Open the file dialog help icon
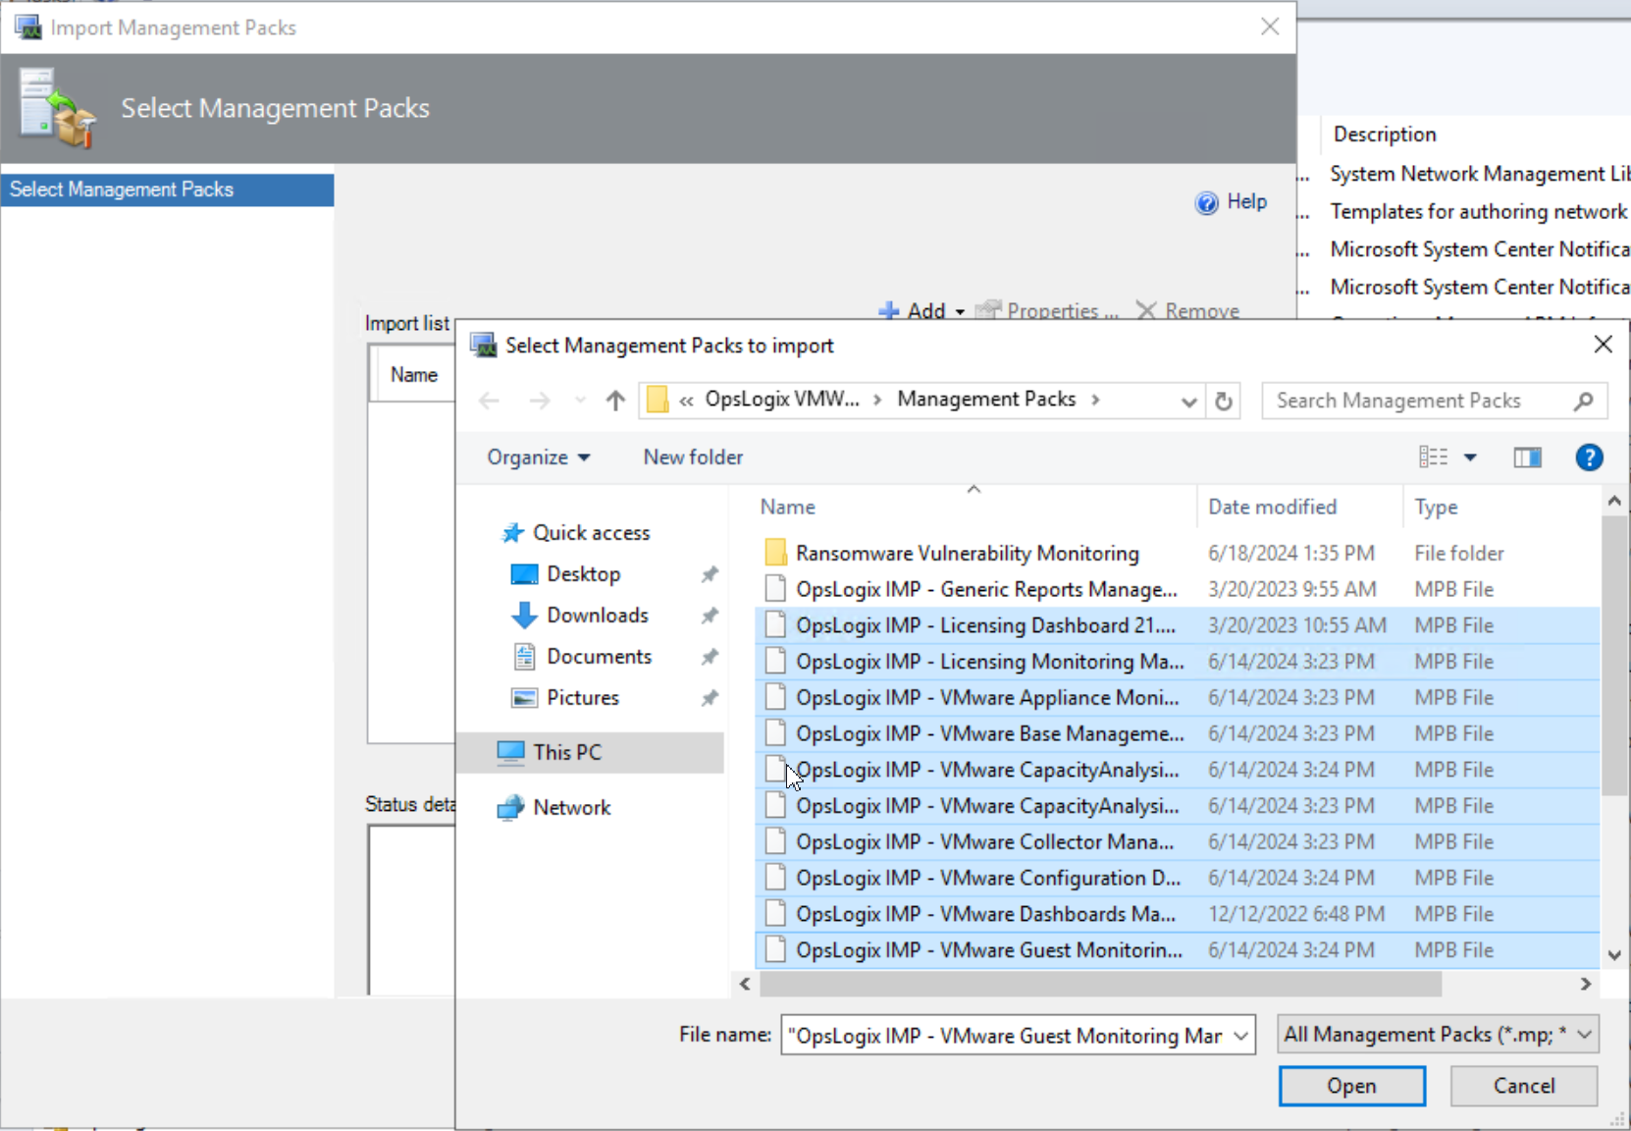 (1588, 458)
